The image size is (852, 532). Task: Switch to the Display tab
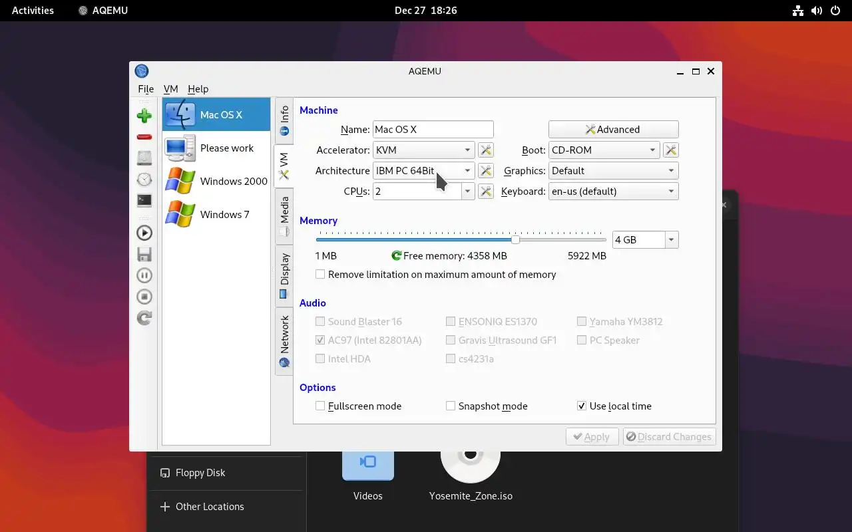(x=284, y=276)
